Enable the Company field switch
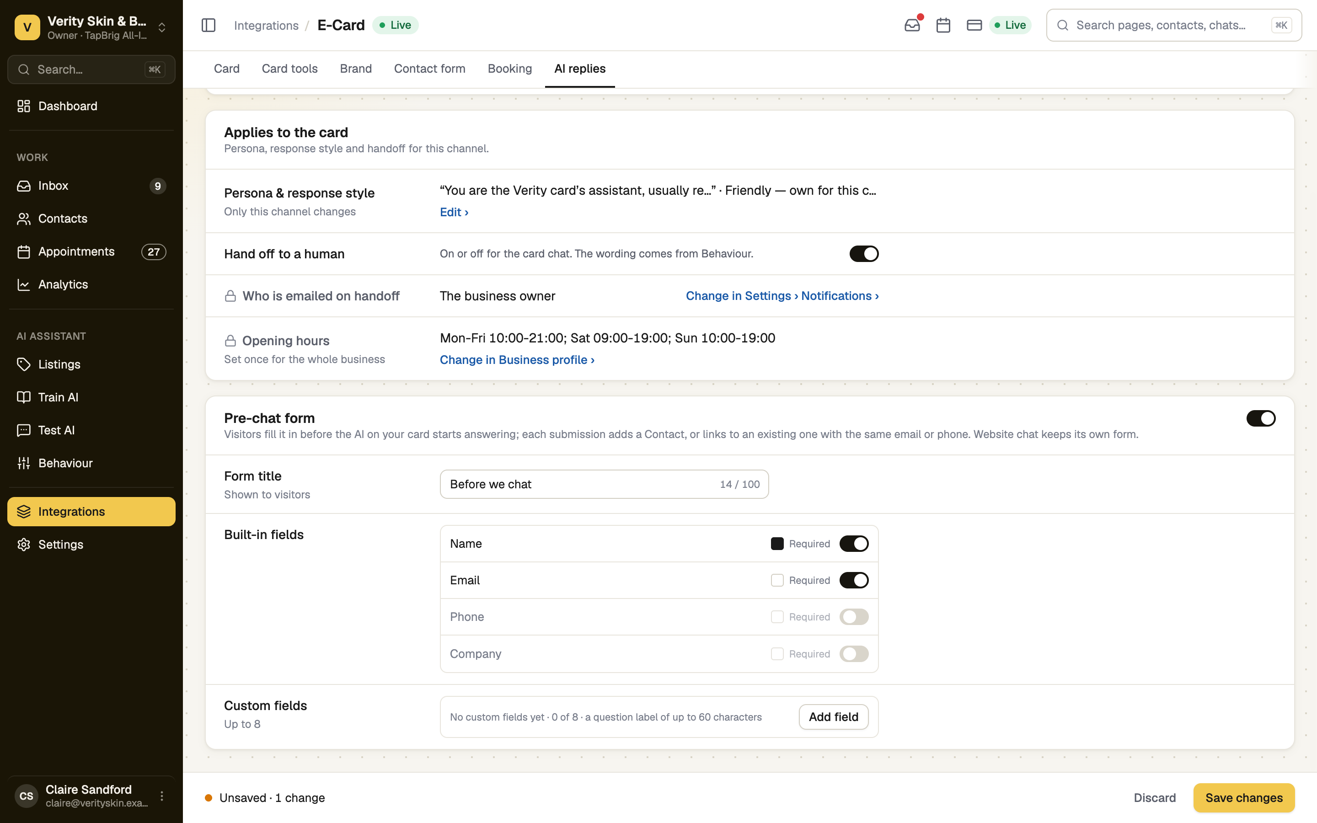This screenshot has width=1317, height=823. (x=853, y=654)
